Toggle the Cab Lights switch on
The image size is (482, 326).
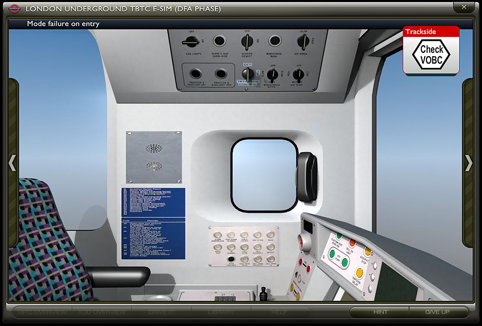(190, 42)
